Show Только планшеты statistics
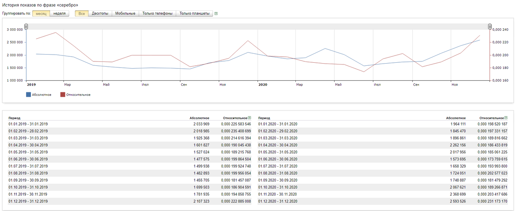This screenshot has height=211, width=516. click(x=194, y=13)
